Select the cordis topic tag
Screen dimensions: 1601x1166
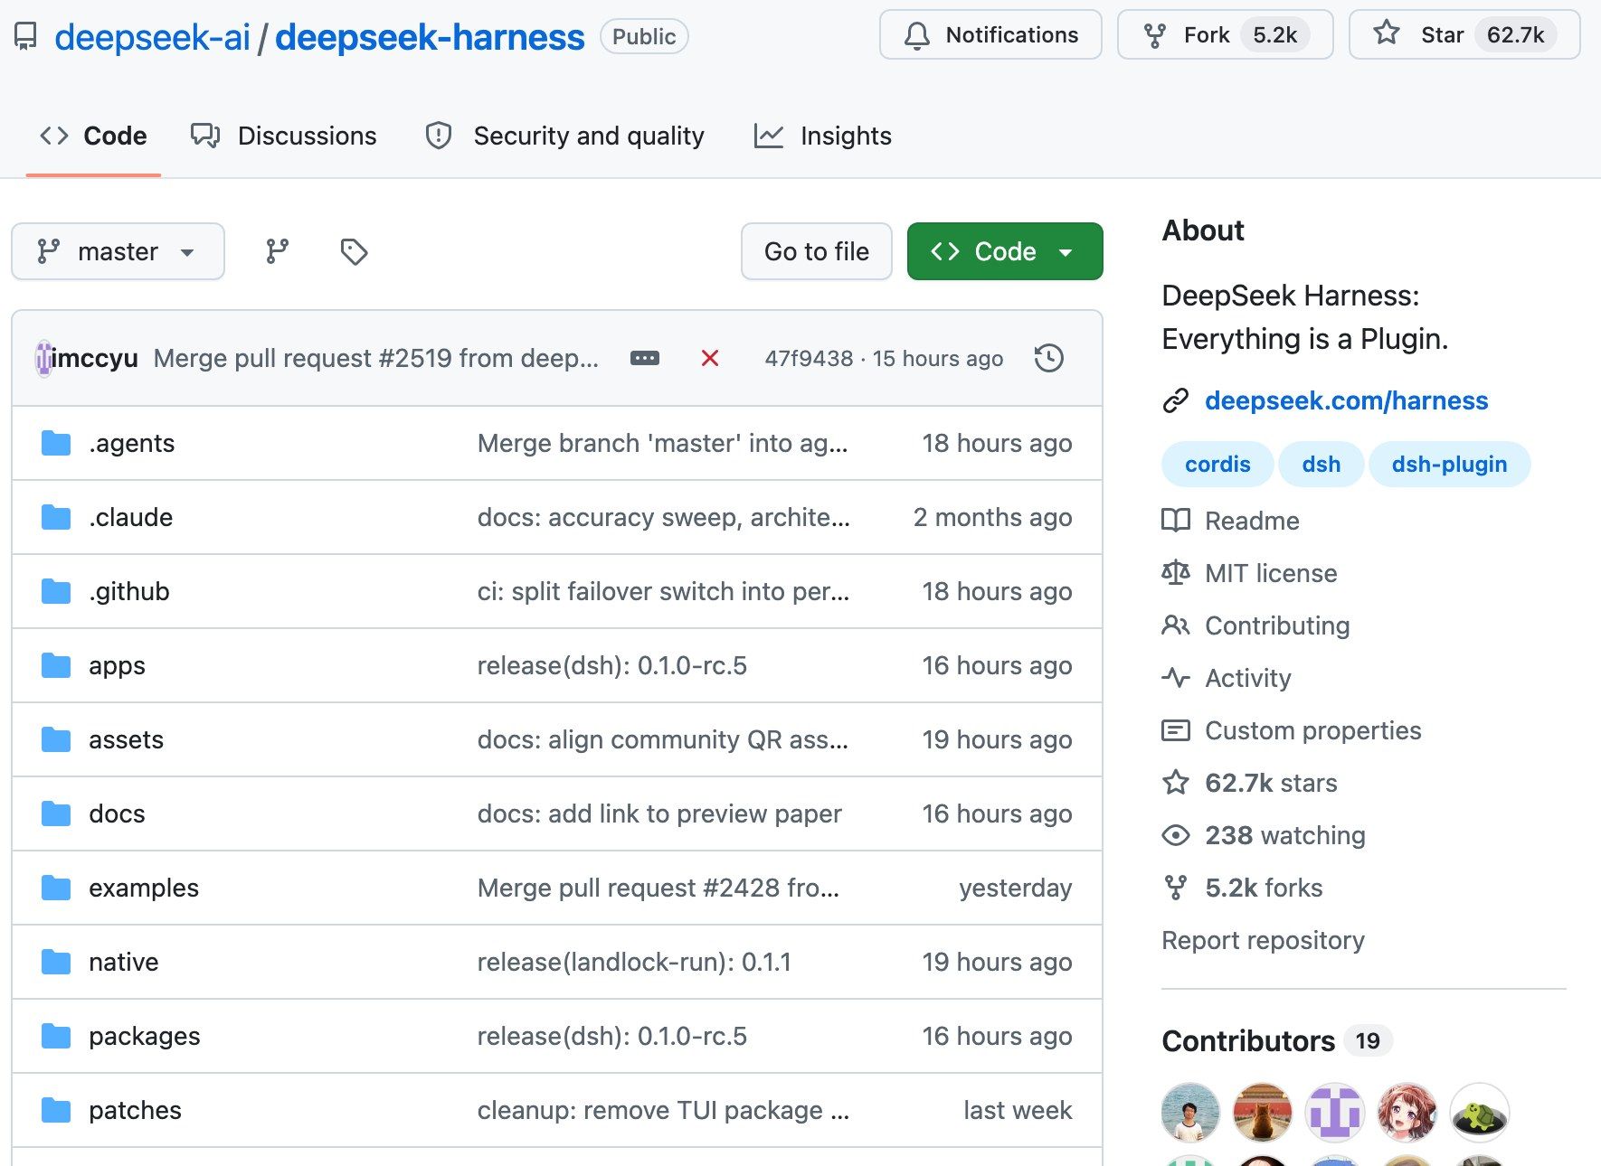[x=1217, y=464]
